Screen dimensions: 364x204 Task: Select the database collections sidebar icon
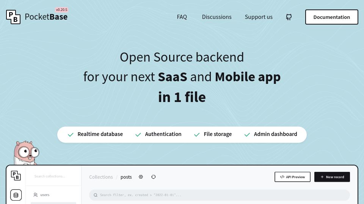pos(16,195)
